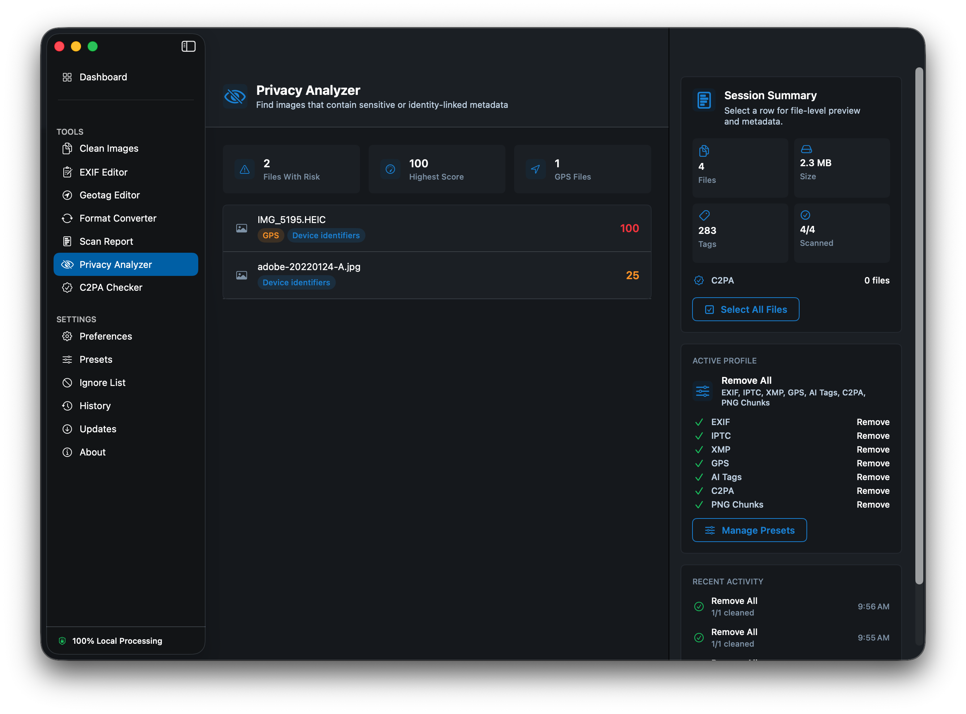The image size is (966, 714).
Task: Open the Ignore List
Action: [126, 382]
